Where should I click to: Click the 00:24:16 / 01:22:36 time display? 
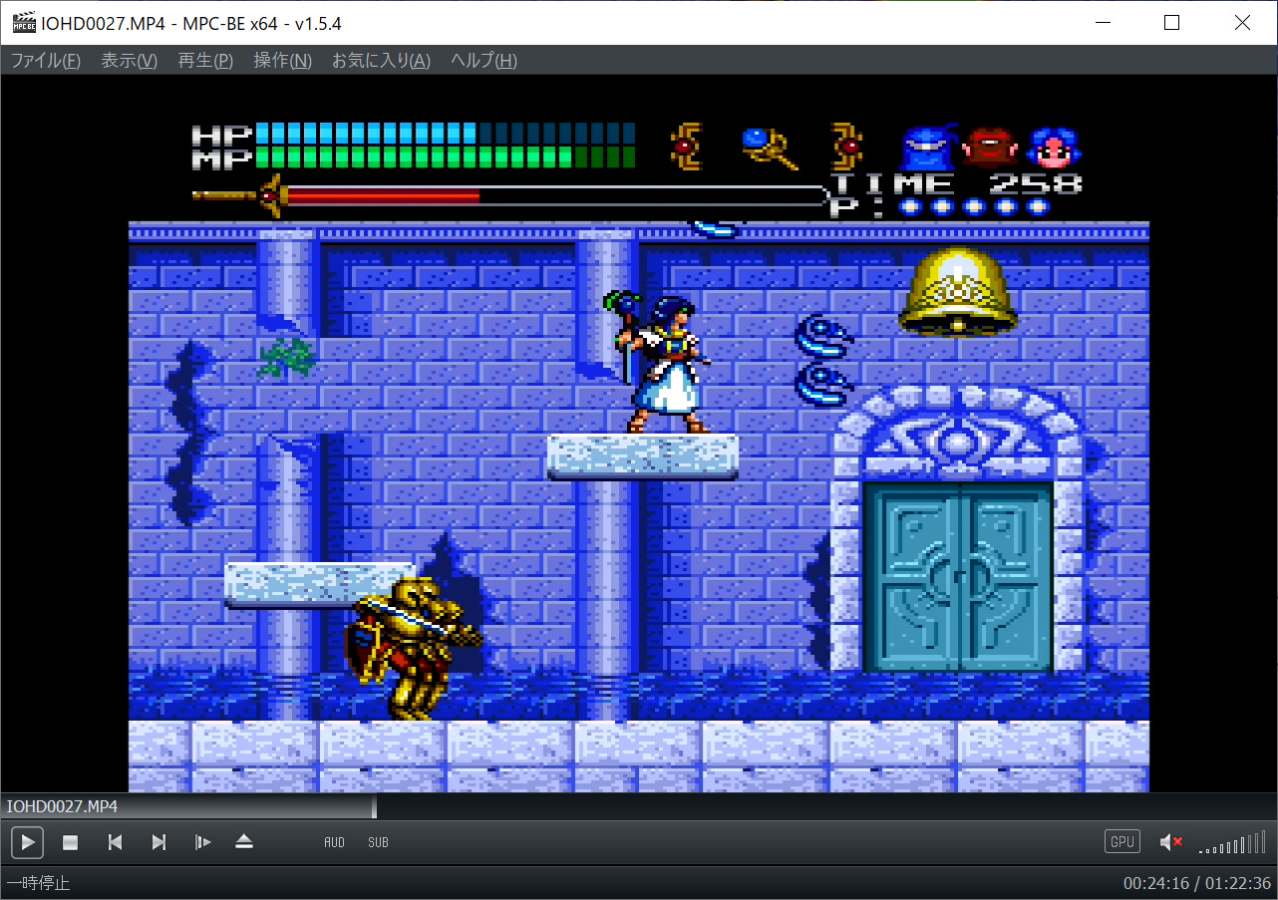click(x=1197, y=883)
